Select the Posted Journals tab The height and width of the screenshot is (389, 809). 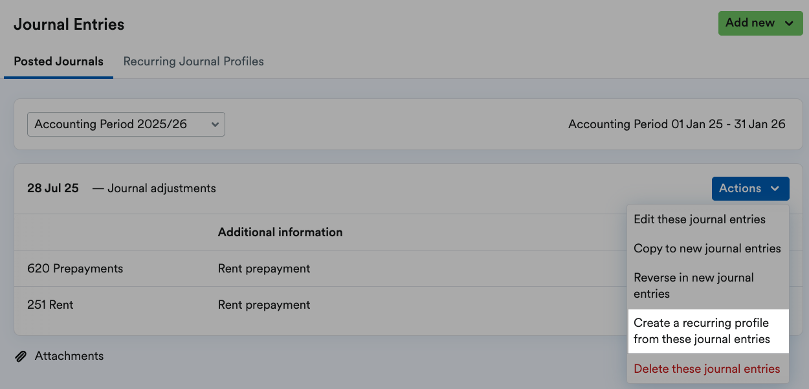click(x=58, y=61)
